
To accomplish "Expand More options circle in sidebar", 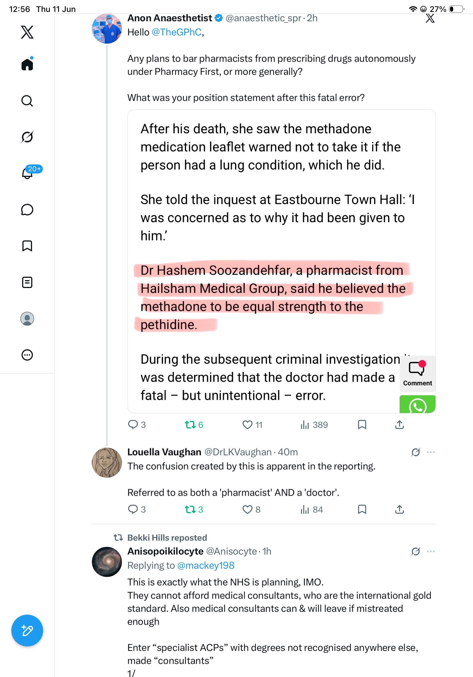I will click(27, 355).
